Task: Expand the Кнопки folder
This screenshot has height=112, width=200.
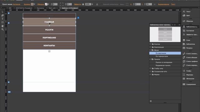Action: point(150,44)
